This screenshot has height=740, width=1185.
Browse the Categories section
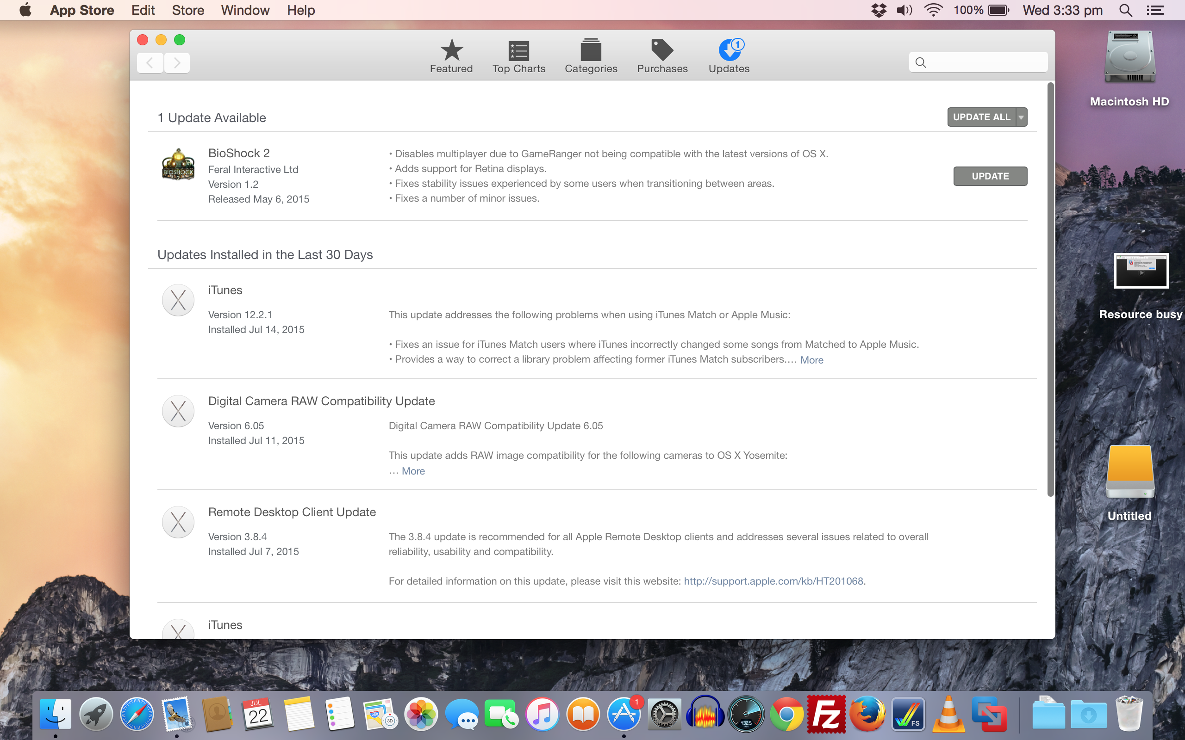[591, 56]
